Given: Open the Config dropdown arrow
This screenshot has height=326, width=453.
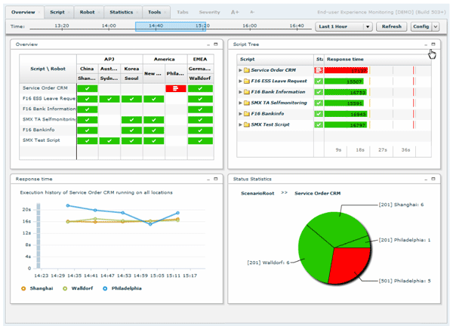Looking at the screenshot, I should coord(436,26).
